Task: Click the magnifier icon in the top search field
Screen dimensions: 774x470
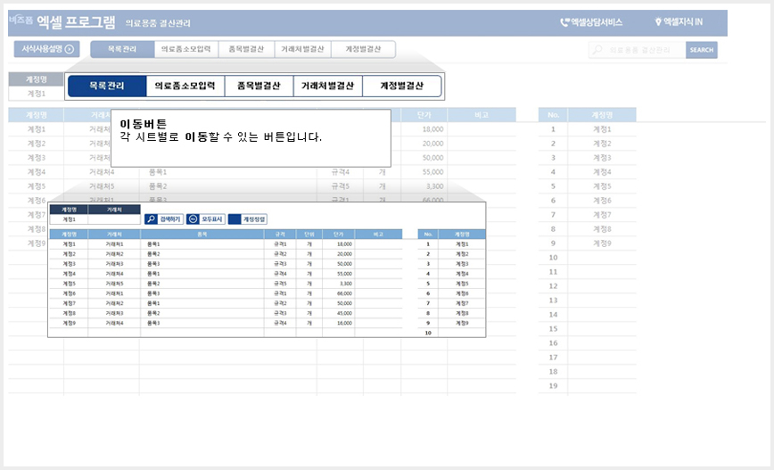Action: pyautogui.click(x=597, y=50)
